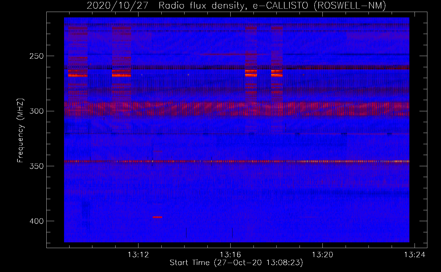Screen dimensions: 441x272
Task: Click the 300 frequency tick label
Action: pos(37,111)
